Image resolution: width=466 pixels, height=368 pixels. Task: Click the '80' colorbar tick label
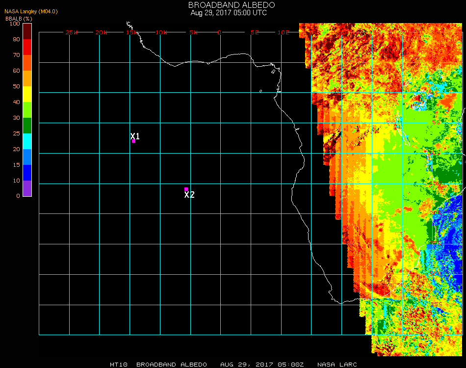(16, 39)
